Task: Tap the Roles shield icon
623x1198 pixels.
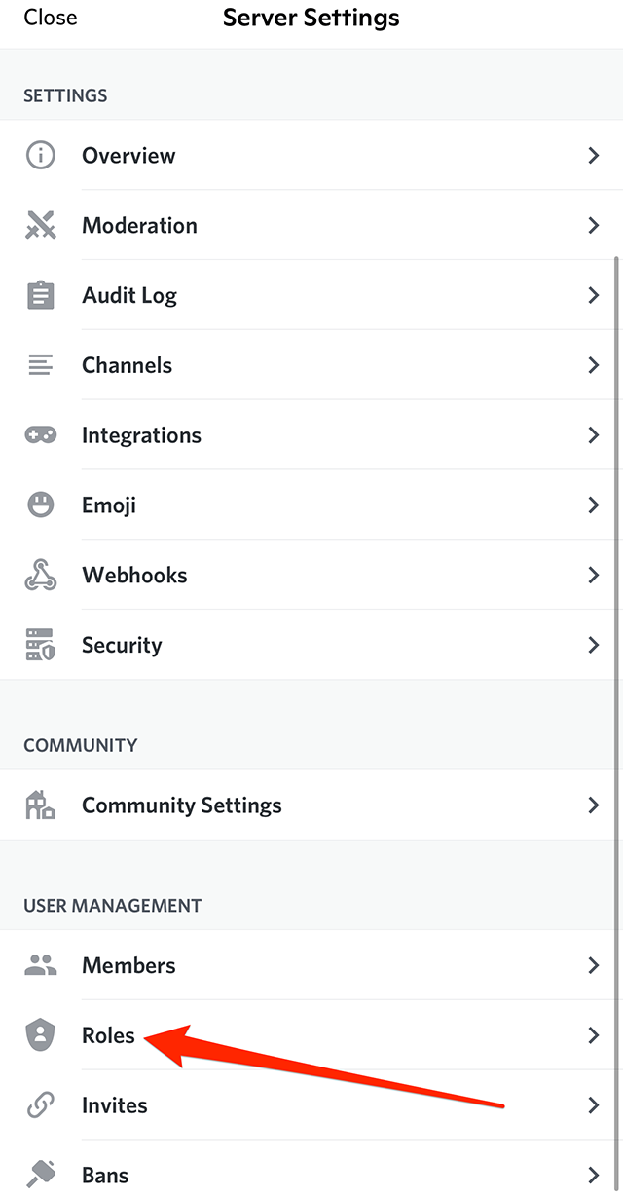Action: 40,1035
